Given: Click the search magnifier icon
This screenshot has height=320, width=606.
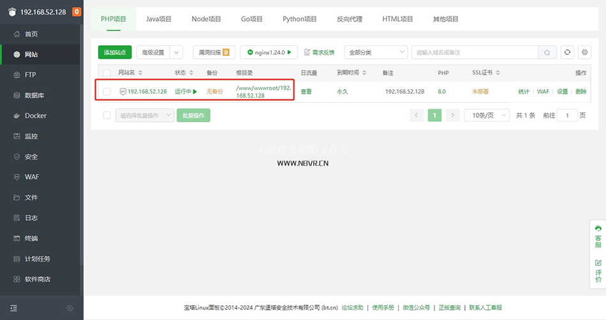Looking at the screenshot, I should (547, 52).
